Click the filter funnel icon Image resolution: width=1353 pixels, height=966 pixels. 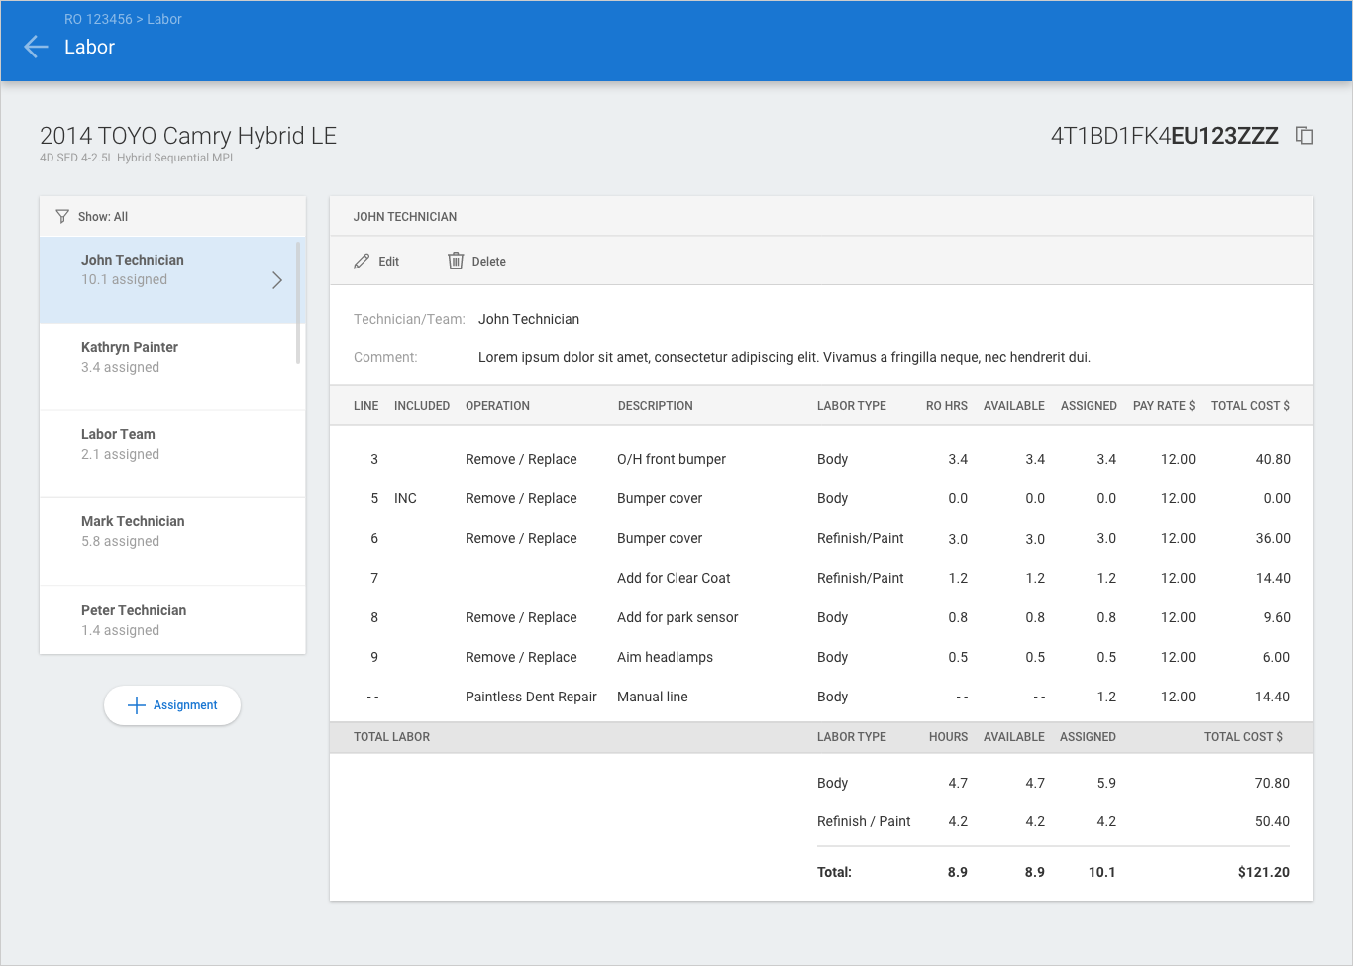62,216
